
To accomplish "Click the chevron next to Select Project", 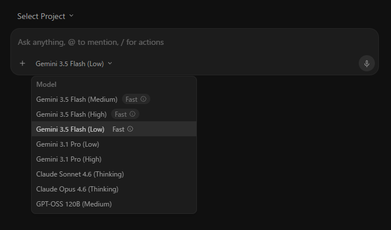I will (71, 16).
